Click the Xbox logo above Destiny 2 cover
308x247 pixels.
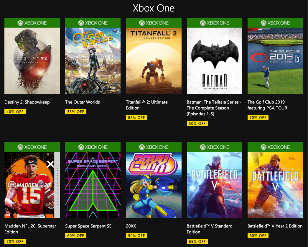(20, 23)
